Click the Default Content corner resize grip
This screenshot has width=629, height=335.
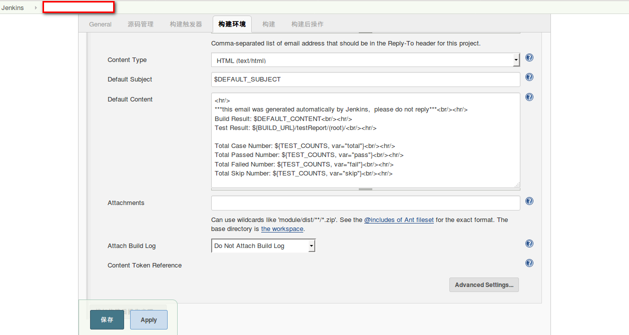517,184
